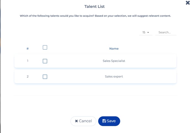The width and height of the screenshot is (190, 133).
Task: Select the Sales Specialist talent name
Action: pos(114,61)
